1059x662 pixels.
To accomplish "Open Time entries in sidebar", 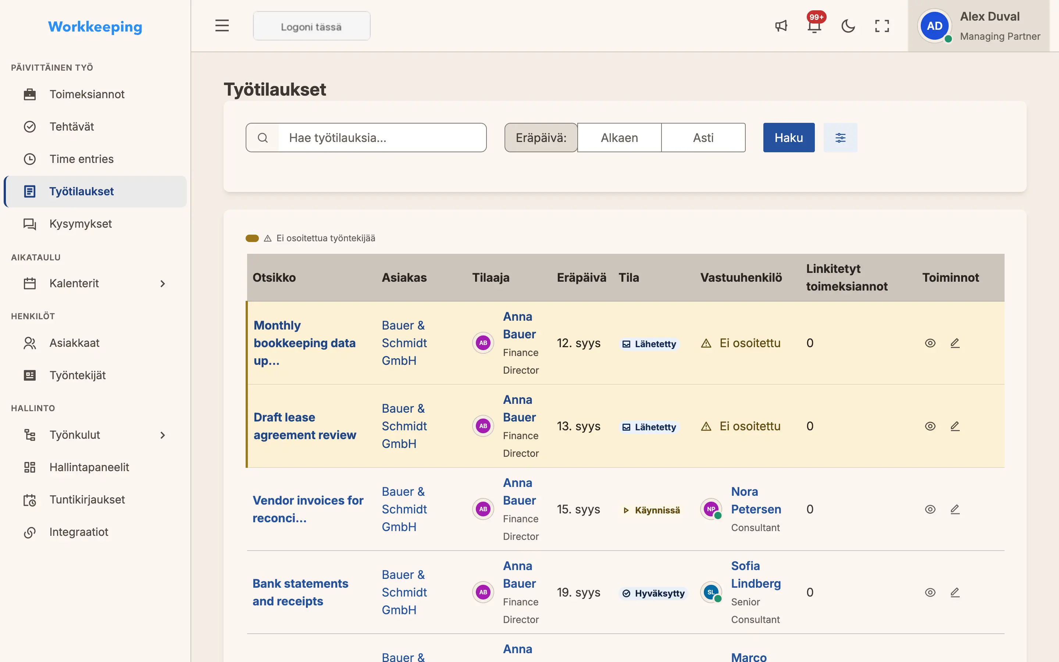I will (95, 159).
